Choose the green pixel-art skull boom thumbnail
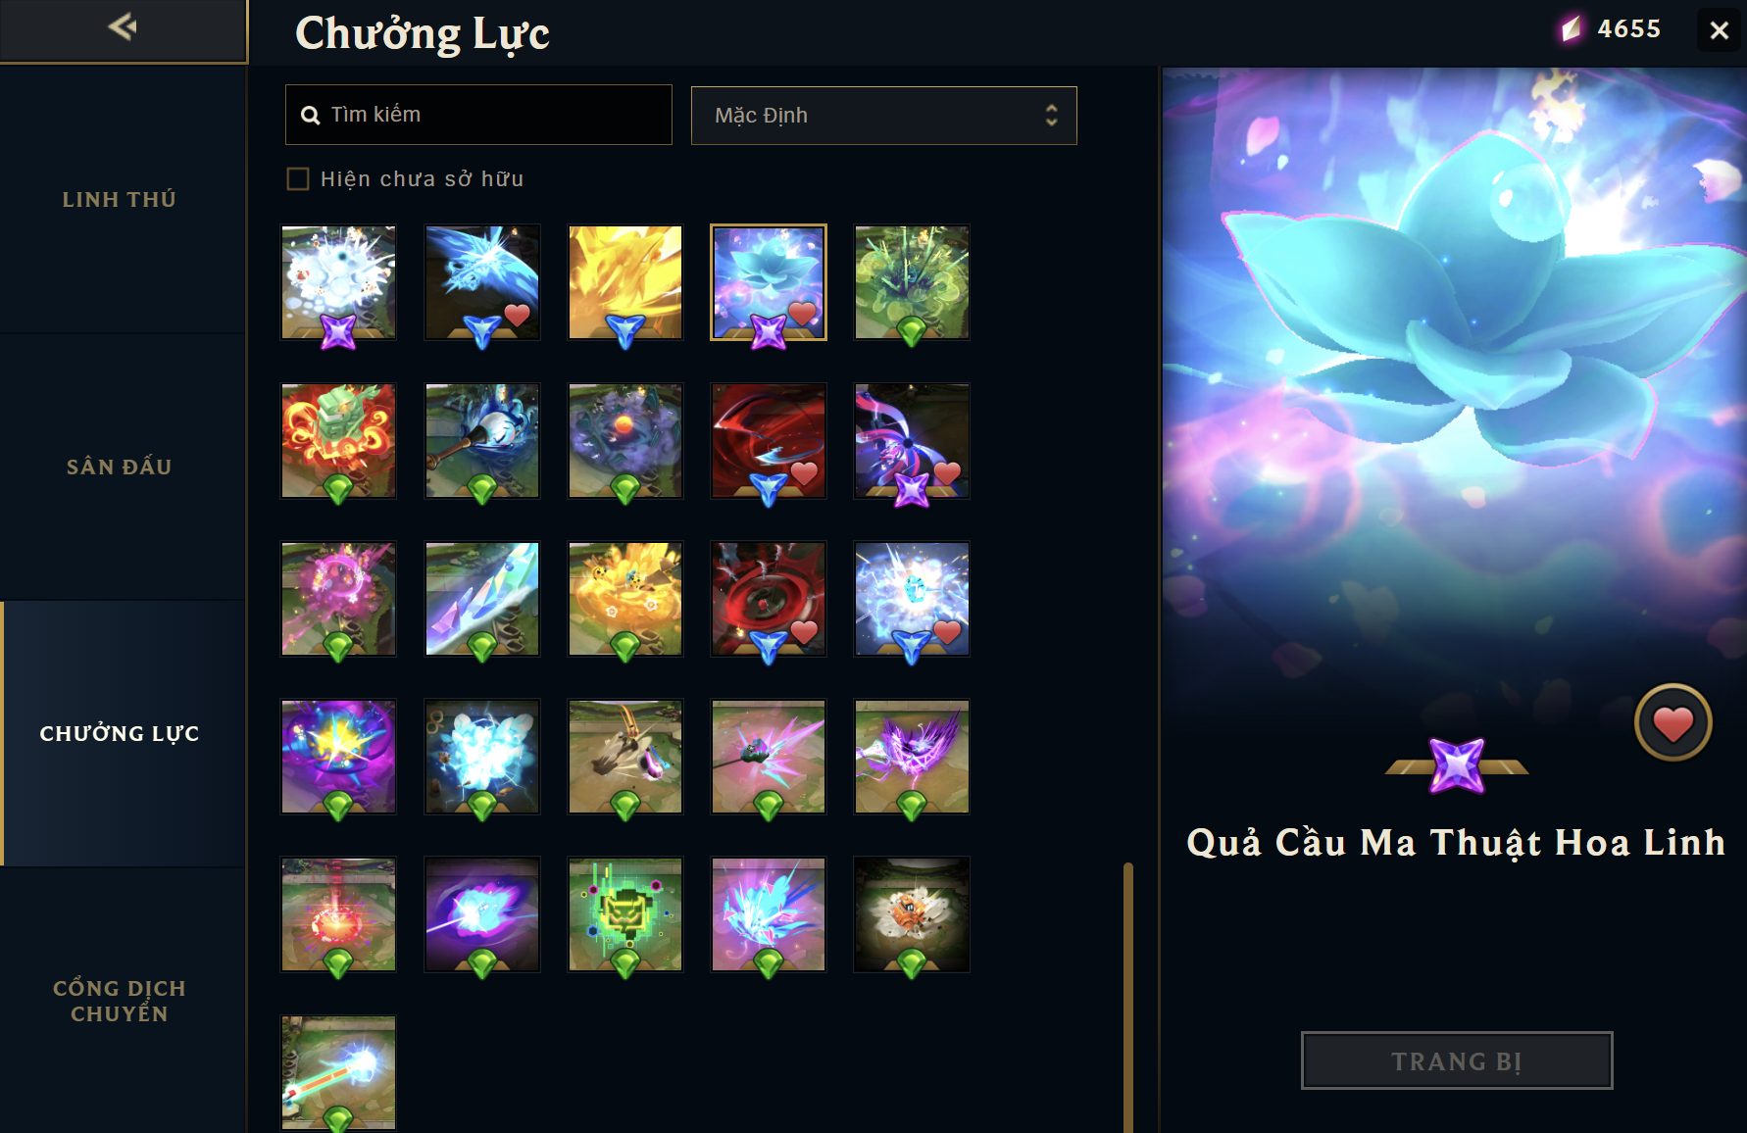1747x1133 pixels. coord(624,914)
